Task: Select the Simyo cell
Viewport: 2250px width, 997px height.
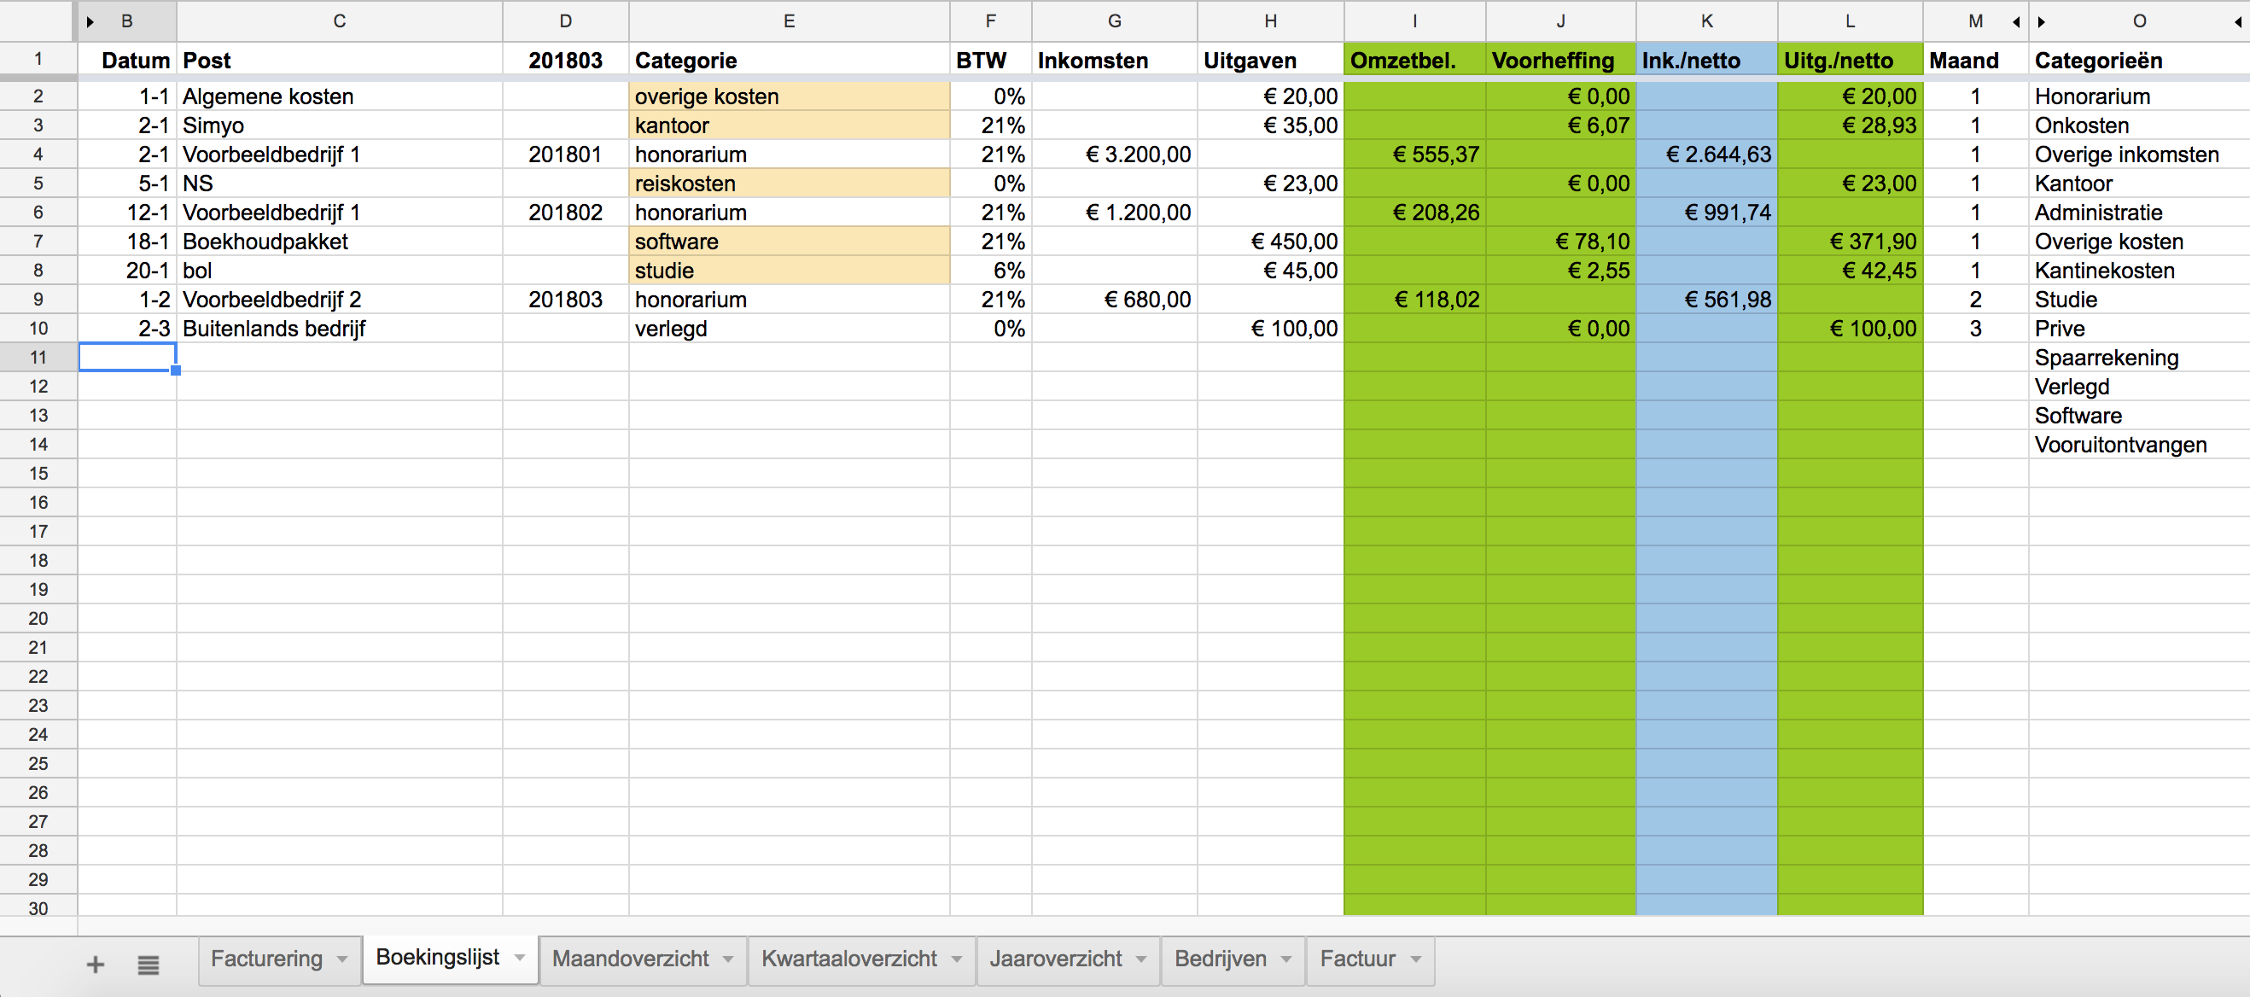Action: pyautogui.click(x=340, y=125)
